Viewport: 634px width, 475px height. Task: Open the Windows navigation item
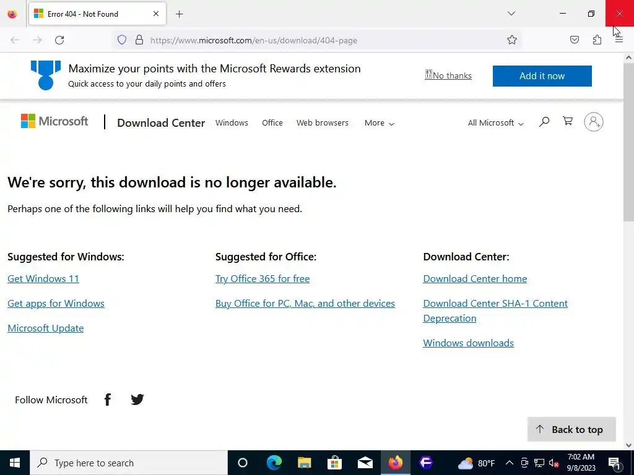pos(232,123)
